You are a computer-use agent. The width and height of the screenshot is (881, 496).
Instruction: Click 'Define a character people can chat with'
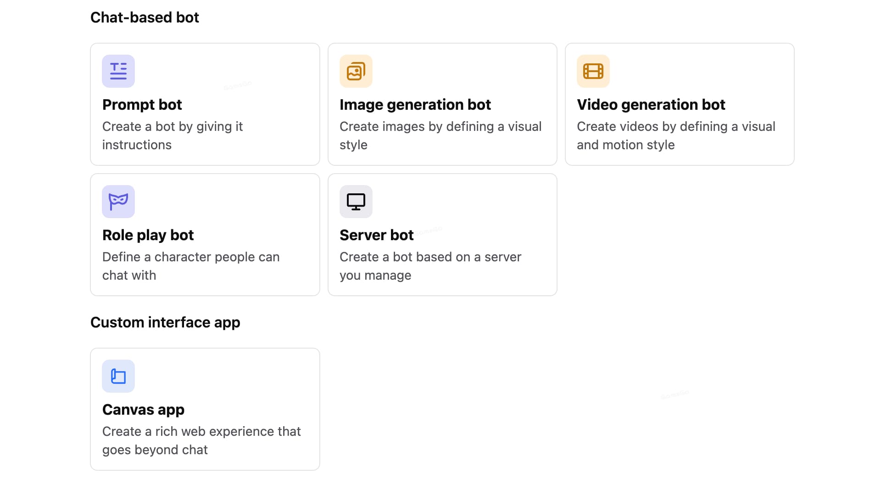tap(190, 266)
